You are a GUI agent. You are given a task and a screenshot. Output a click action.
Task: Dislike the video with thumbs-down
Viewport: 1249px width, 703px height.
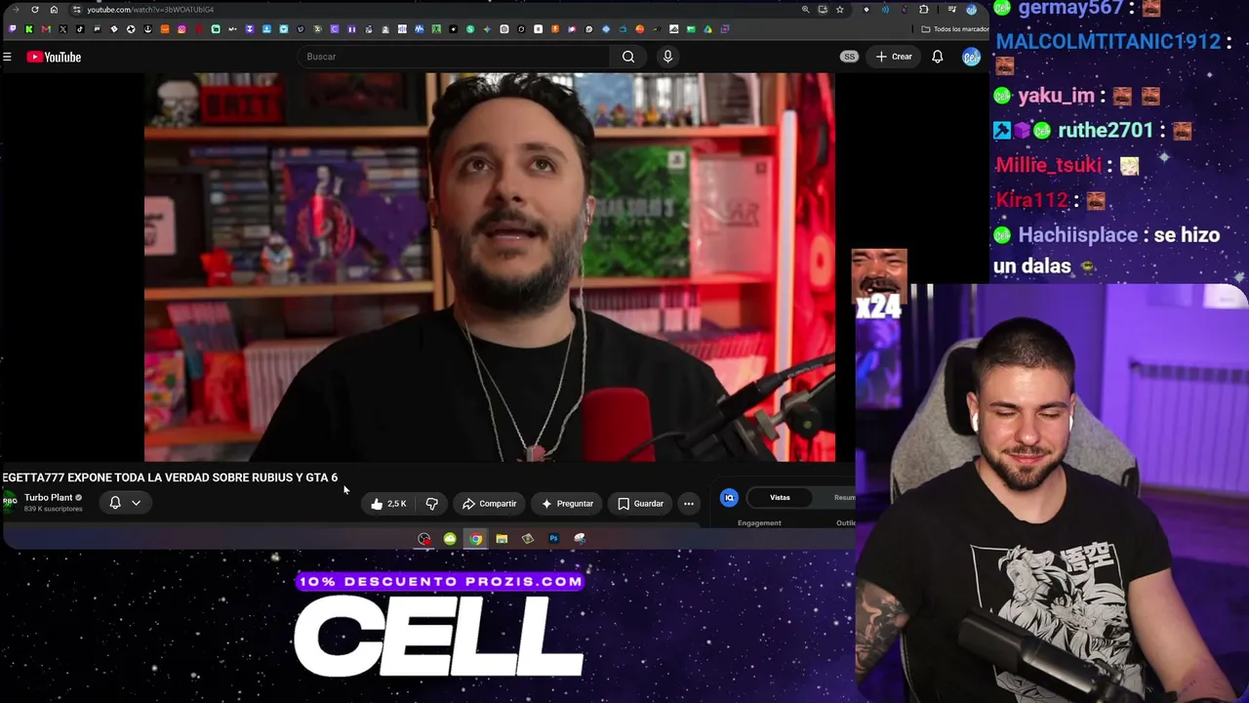431,504
